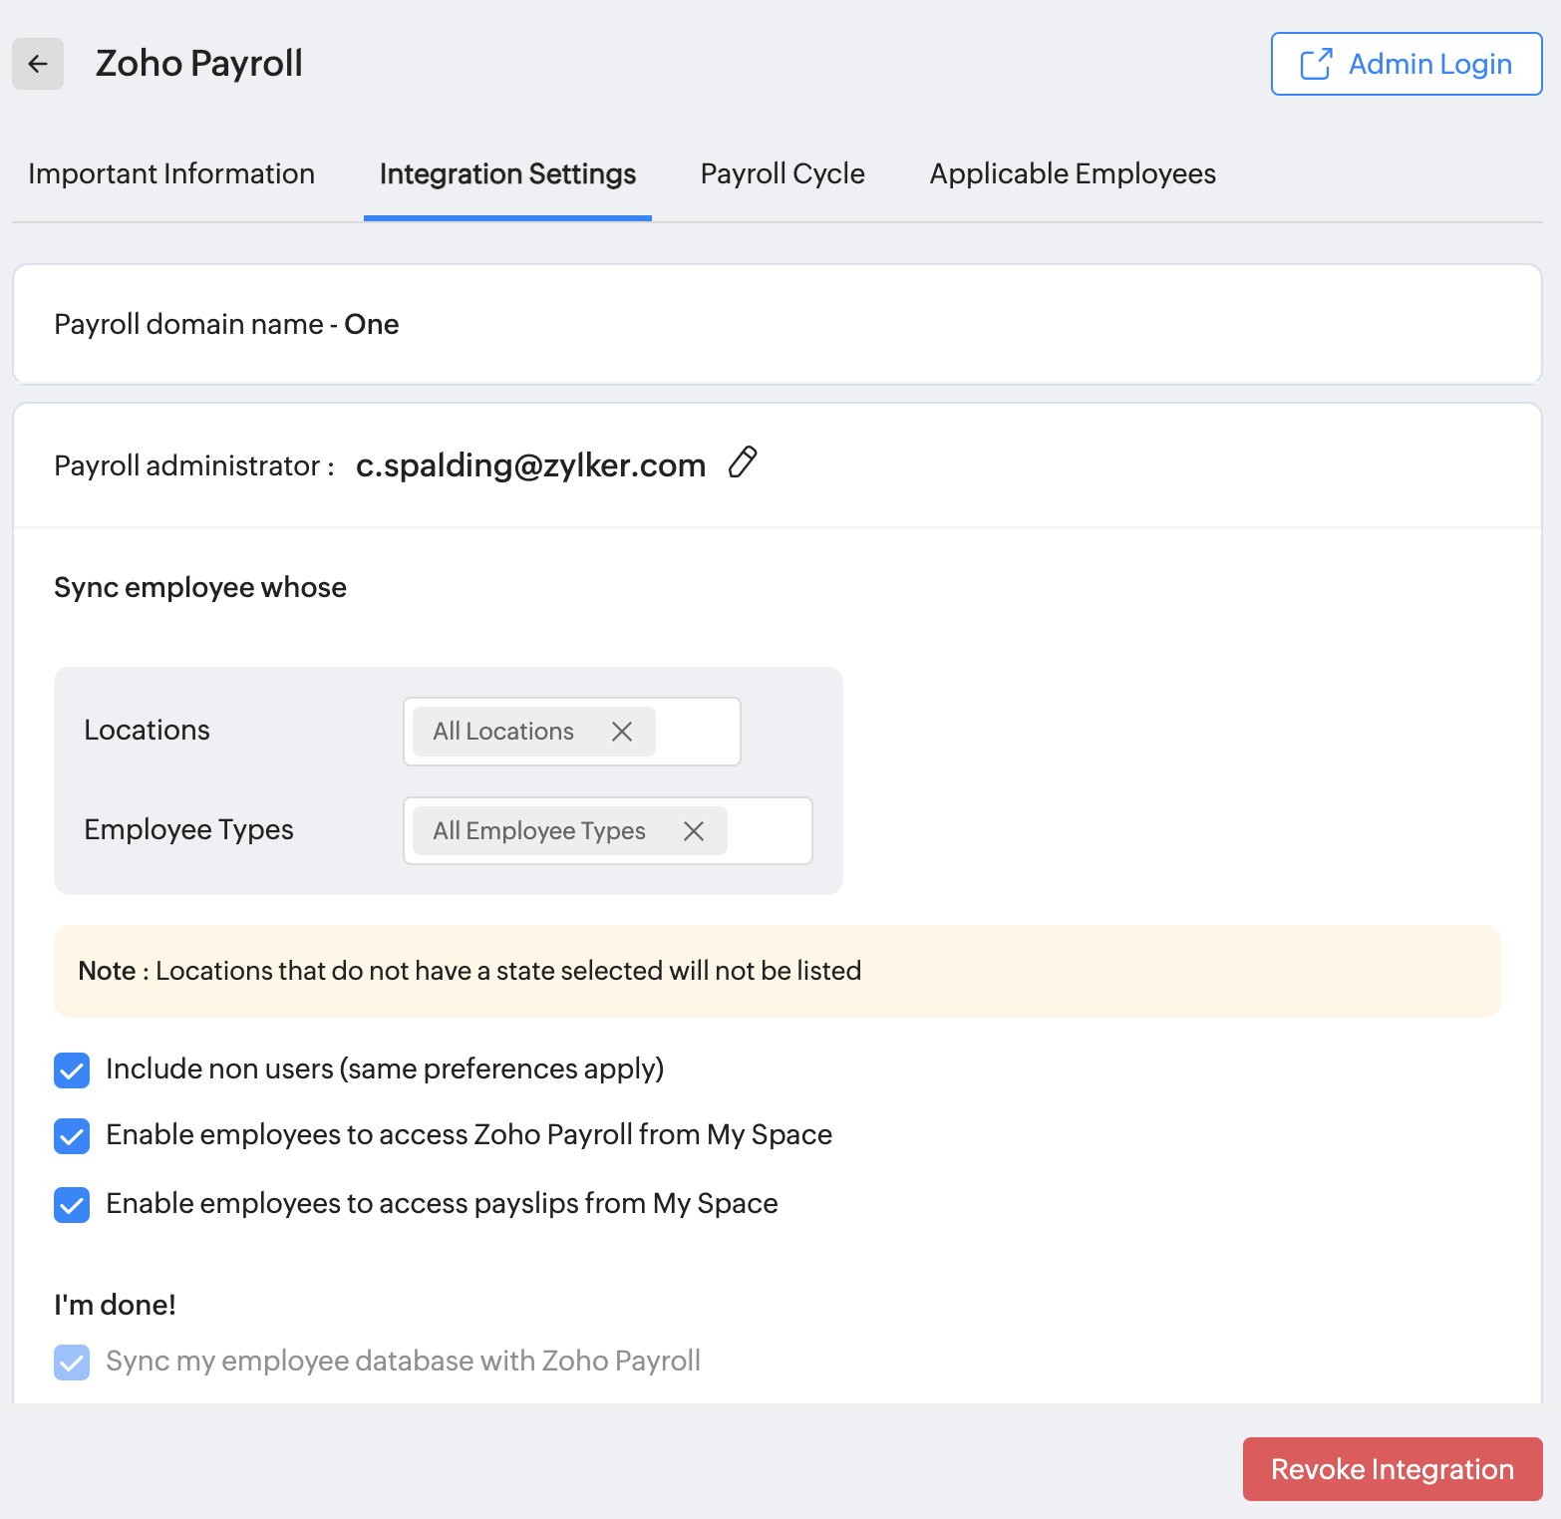Toggle Zoho Payroll access from My Space
The width and height of the screenshot is (1561, 1519).
pos(72,1136)
